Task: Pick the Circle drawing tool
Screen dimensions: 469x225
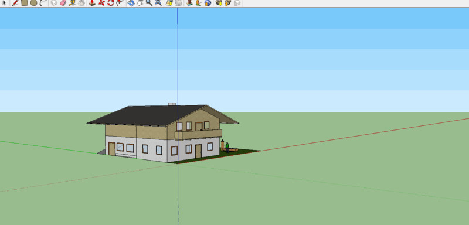Action: tap(33, 3)
